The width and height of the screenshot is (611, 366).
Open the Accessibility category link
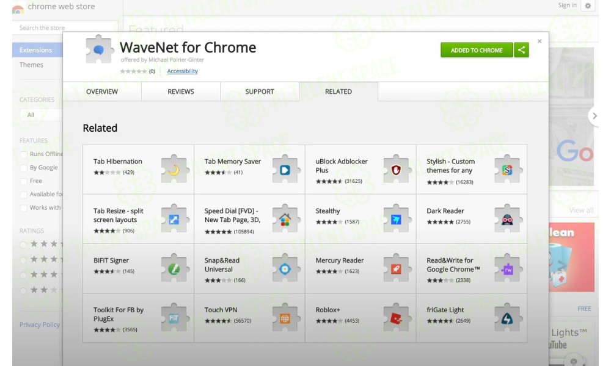click(182, 71)
